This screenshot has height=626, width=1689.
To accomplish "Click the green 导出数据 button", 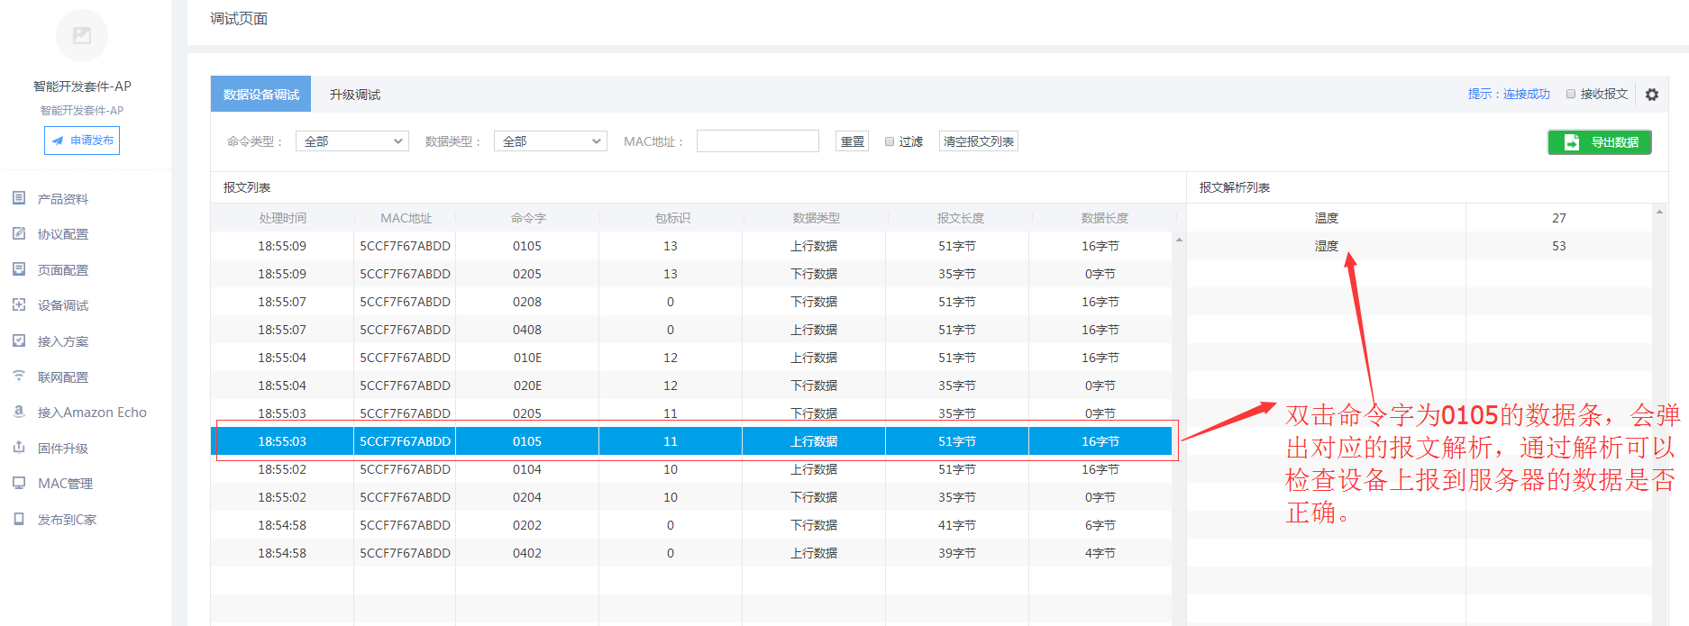I will 1600,142.
